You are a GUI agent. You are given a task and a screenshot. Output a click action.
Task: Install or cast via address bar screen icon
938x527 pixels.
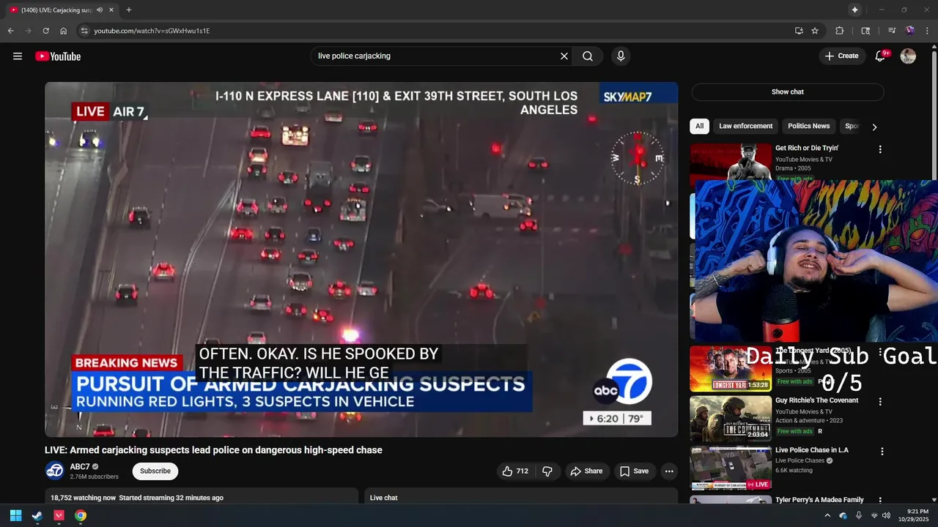799,31
